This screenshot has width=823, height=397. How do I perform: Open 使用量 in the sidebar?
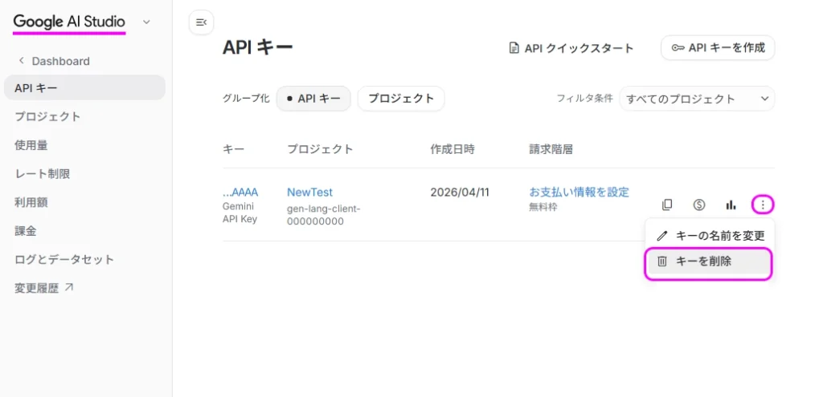click(31, 145)
